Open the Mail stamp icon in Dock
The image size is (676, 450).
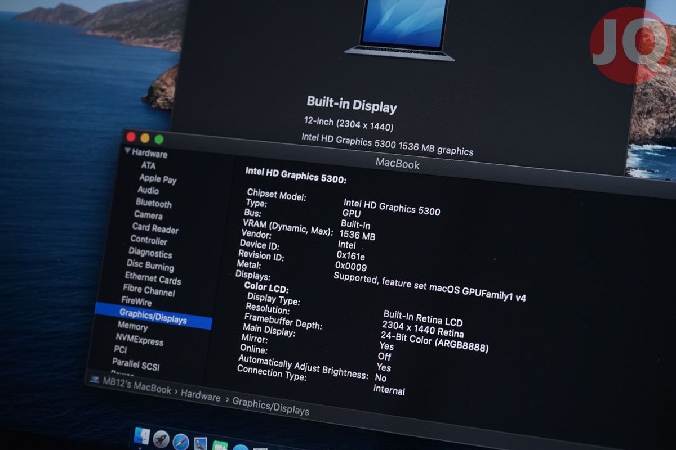coord(200,444)
